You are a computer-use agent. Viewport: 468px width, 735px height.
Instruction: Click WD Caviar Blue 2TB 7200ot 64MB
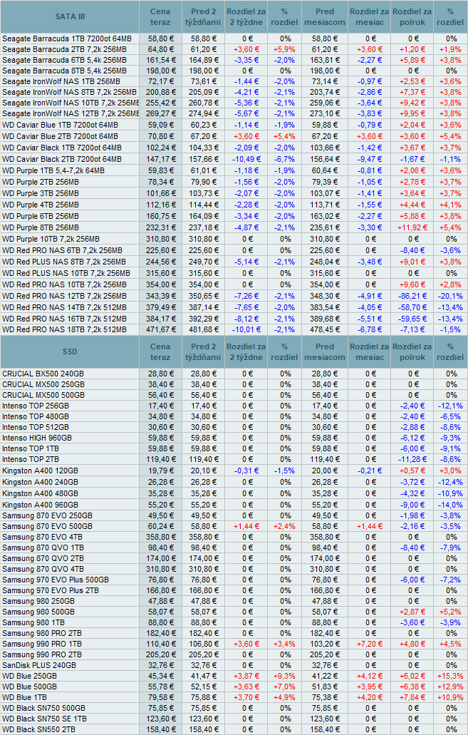pos(60,136)
